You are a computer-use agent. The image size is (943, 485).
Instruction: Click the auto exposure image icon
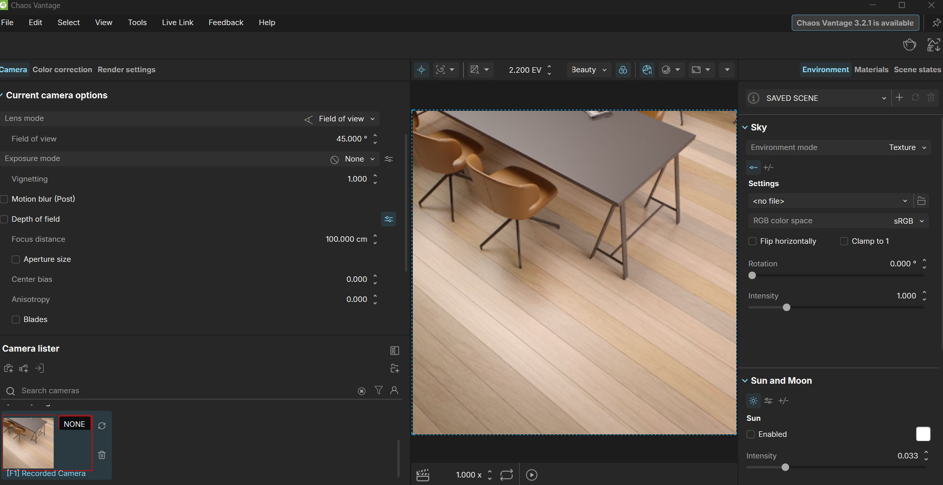coord(475,70)
